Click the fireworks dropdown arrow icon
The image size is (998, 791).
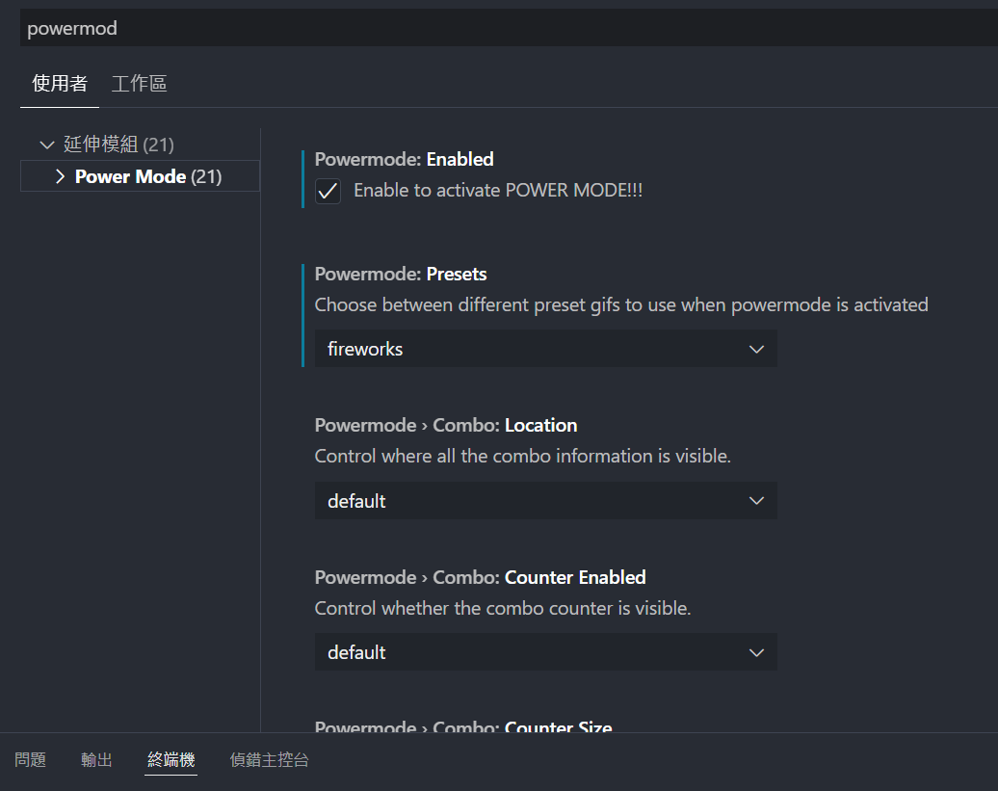756,349
